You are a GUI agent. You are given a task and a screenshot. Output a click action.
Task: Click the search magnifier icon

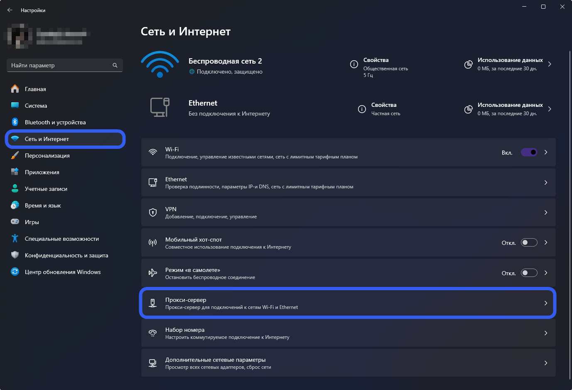click(115, 65)
